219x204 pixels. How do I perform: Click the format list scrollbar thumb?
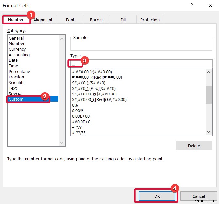pos(209,95)
